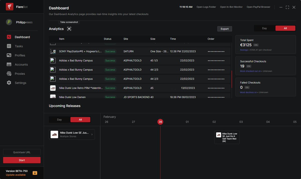Click the Philipp user avatar

9,22
